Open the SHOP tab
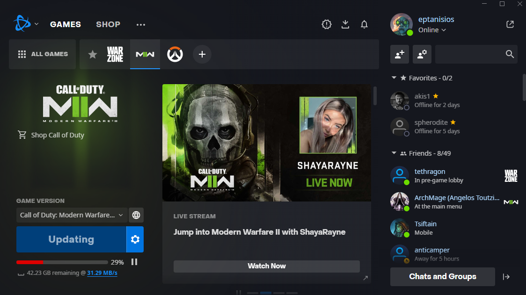 (108, 24)
